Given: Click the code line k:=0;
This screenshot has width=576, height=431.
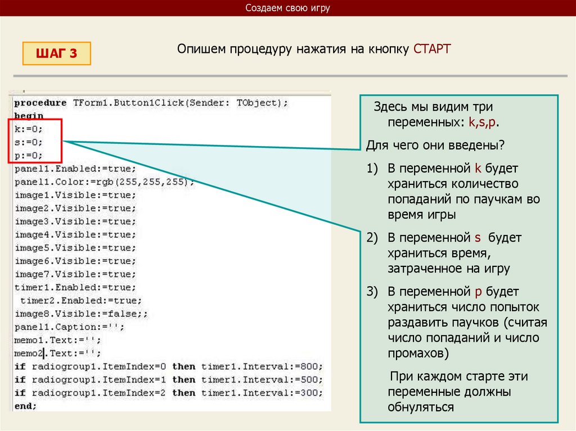Looking at the screenshot, I should pyautogui.click(x=28, y=129).
